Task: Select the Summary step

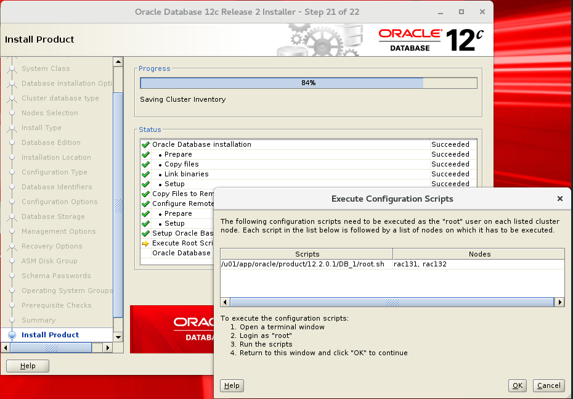Action: (38, 320)
